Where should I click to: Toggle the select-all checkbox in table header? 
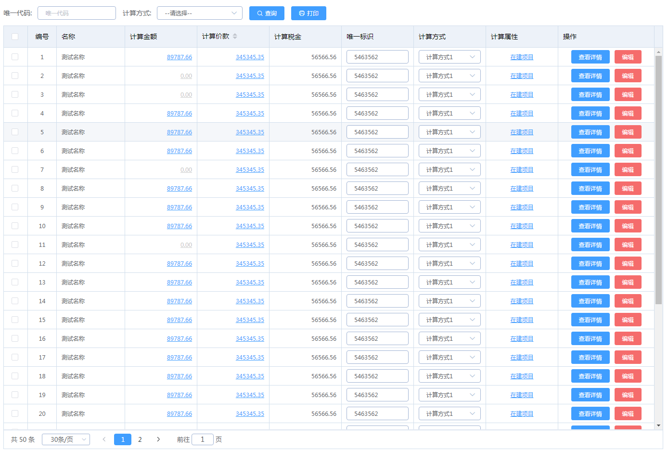pyautogui.click(x=15, y=37)
